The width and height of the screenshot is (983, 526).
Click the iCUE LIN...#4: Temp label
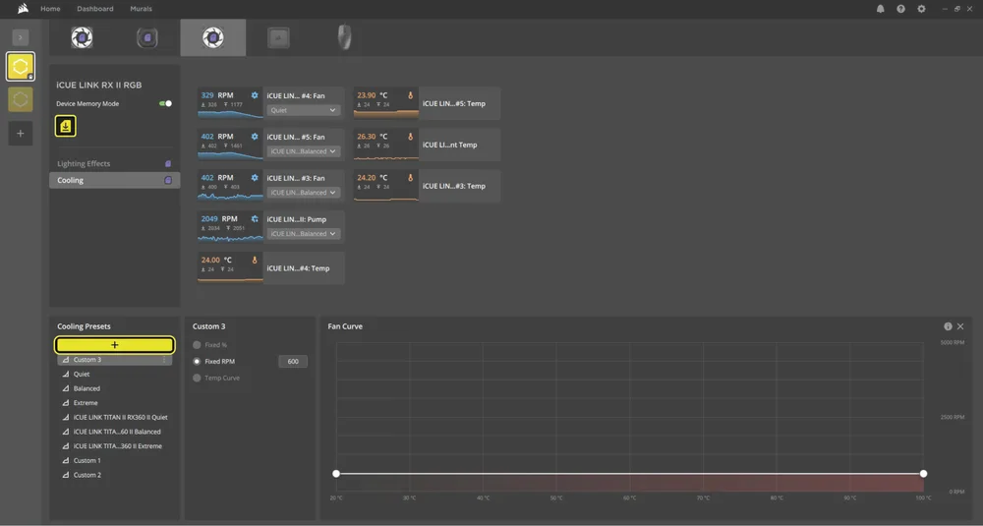pyautogui.click(x=299, y=268)
